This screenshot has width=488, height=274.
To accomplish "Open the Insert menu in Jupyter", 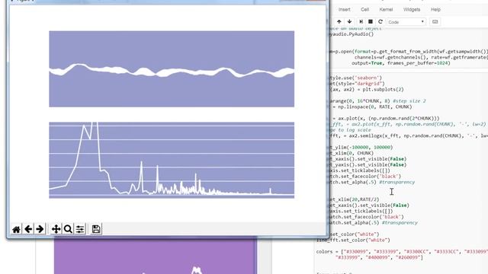I will click(344, 10).
